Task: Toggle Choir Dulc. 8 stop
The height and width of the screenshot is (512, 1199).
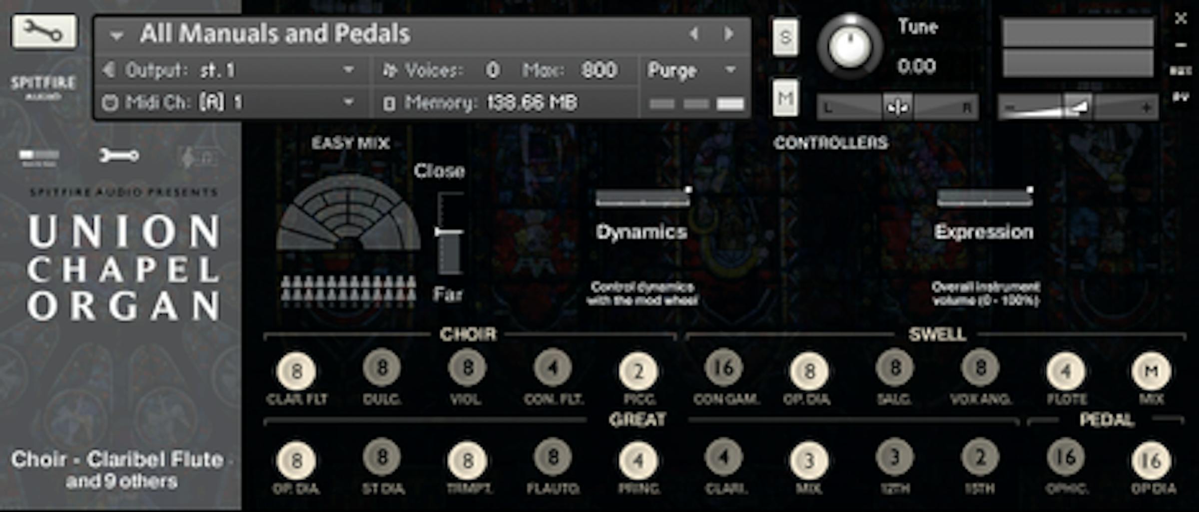Action: 382,368
